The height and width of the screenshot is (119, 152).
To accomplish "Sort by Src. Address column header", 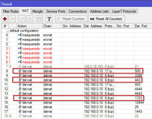I will pos(73,26).
